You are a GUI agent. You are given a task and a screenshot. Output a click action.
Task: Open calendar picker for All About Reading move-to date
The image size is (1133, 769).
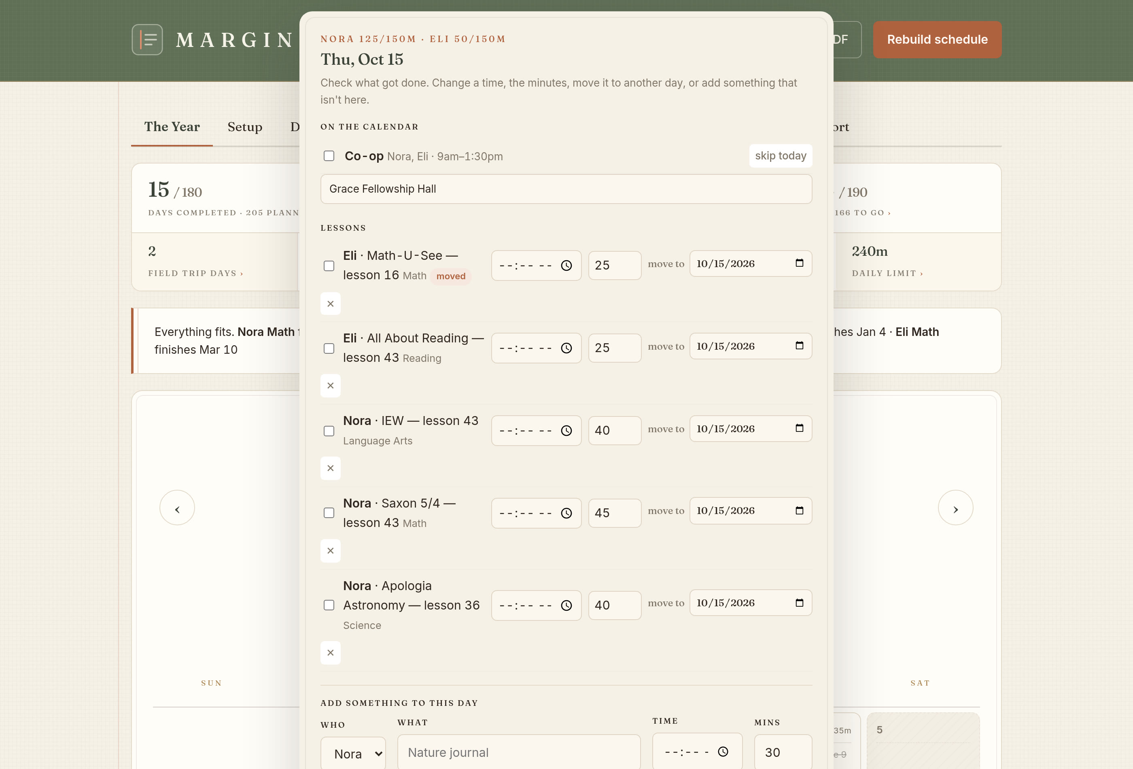(800, 345)
